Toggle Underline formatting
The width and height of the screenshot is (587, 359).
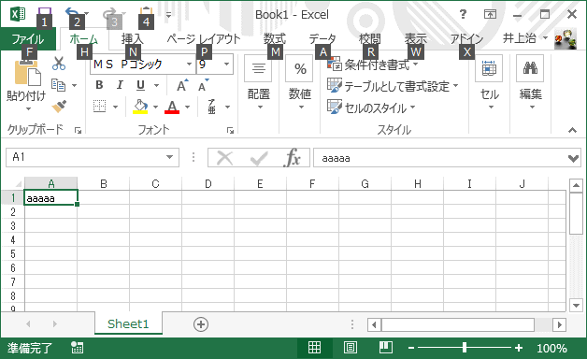140,85
